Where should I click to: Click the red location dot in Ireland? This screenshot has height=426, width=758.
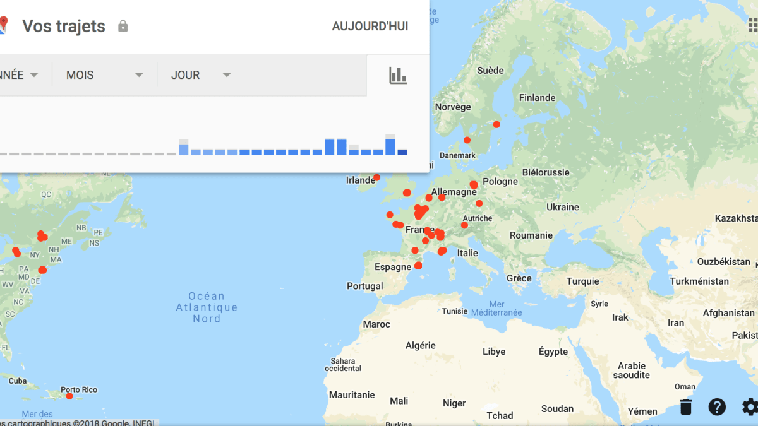[x=377, y=177]
